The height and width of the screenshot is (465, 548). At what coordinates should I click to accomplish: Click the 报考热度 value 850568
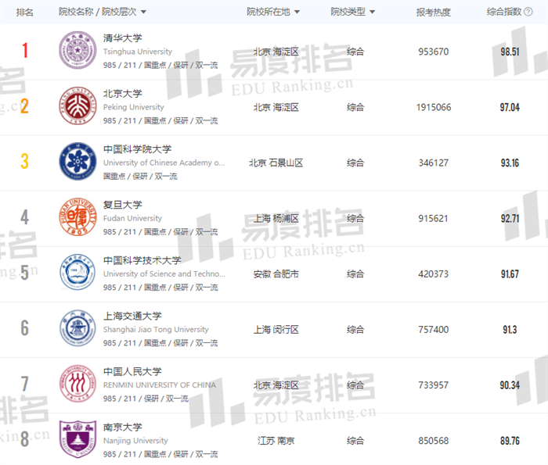[434, 441]
